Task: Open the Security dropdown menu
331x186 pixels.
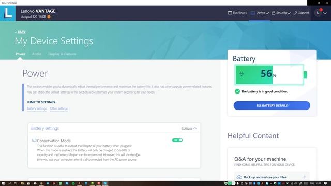Action: [281, 13]
